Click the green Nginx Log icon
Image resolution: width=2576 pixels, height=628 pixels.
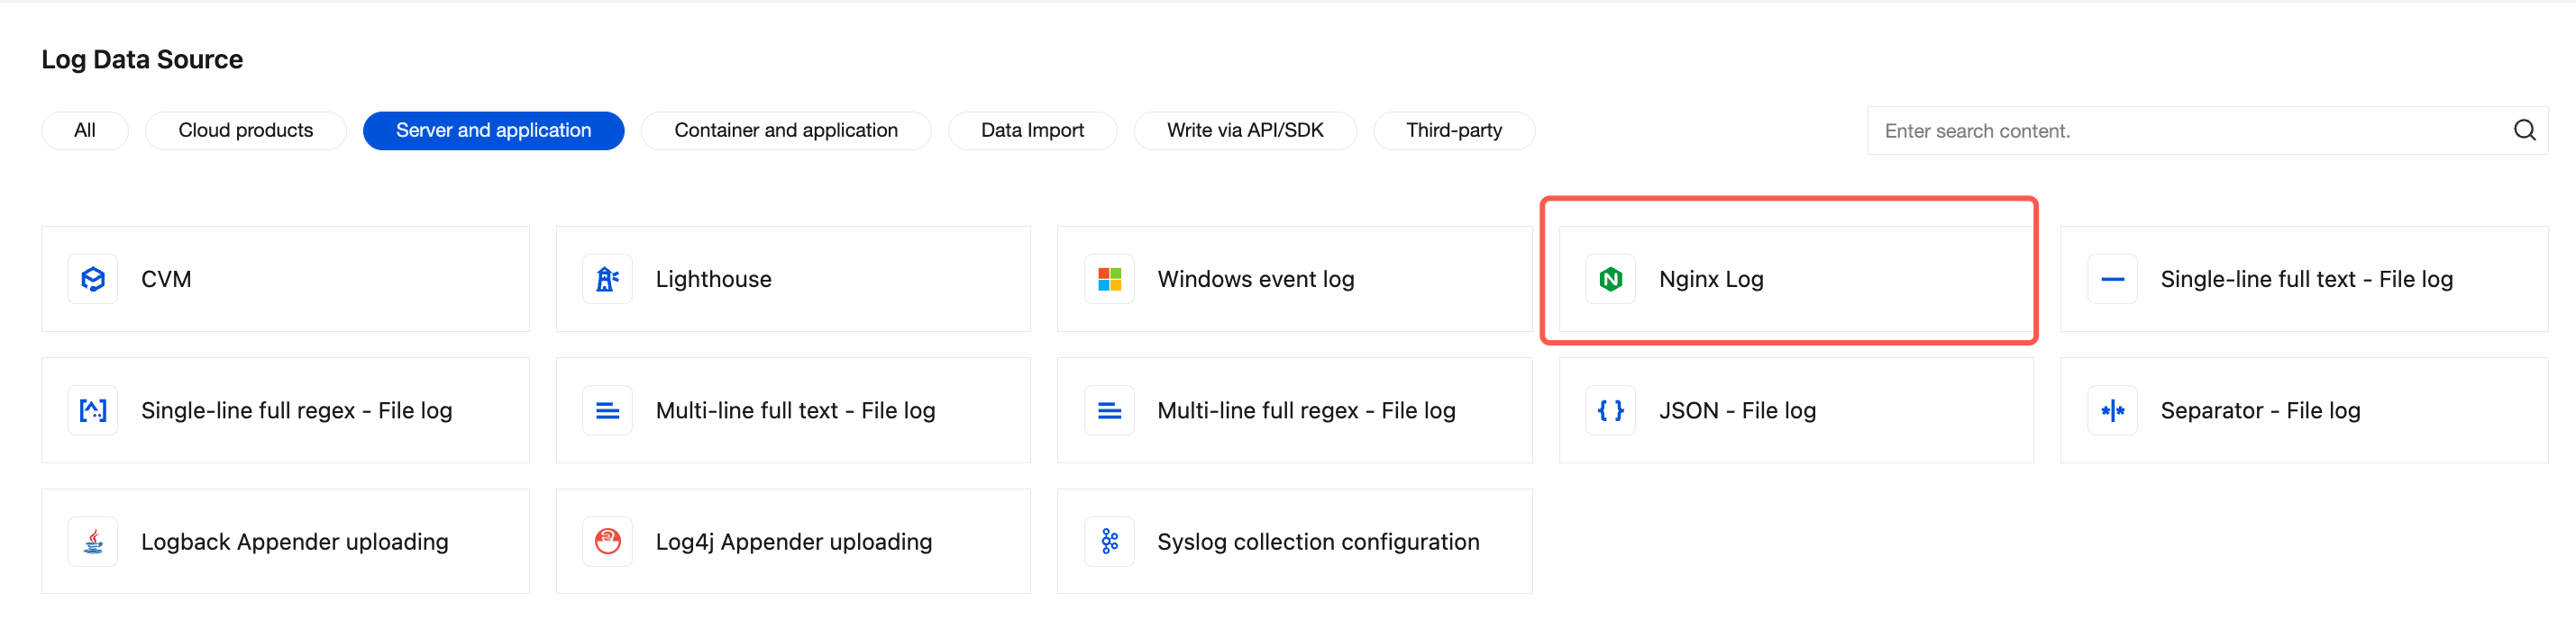coord(1610,280)
